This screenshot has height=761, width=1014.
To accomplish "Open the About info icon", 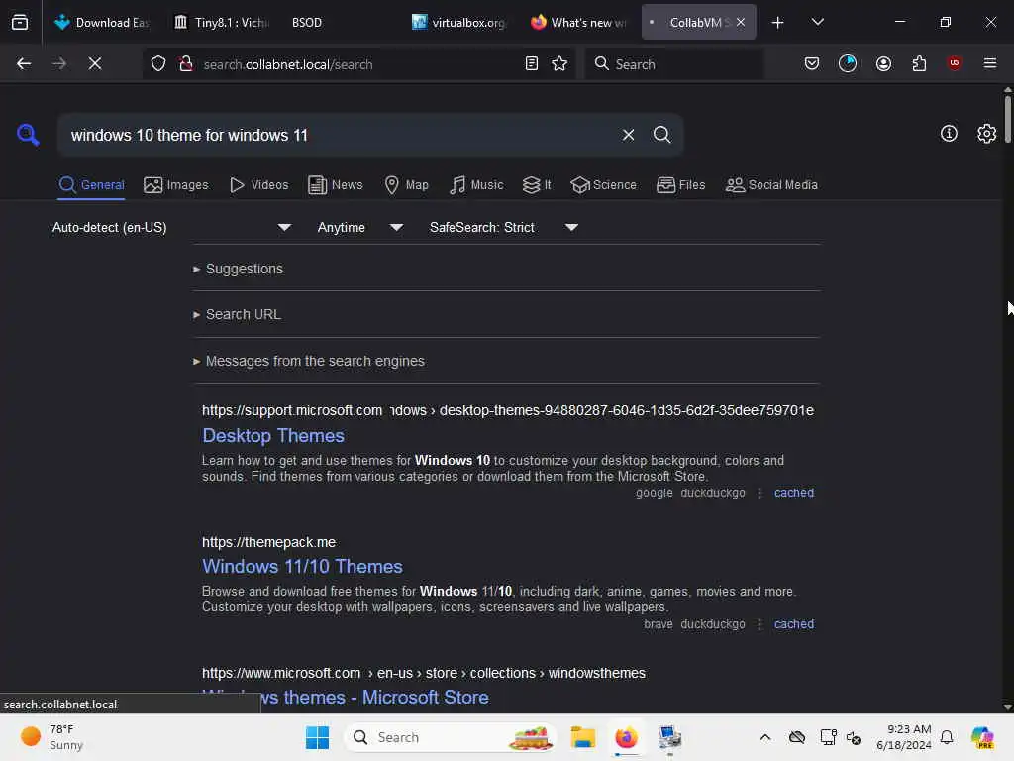I will pos(949,134).
